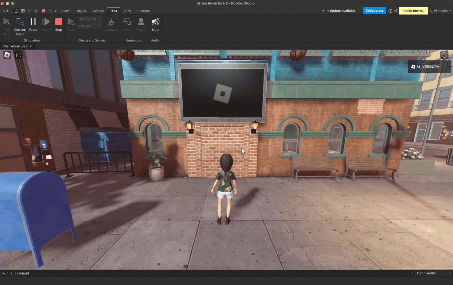Viewport: 453px width, 285px height.
Task: Open the FILE menu
Action: (6, 11)
